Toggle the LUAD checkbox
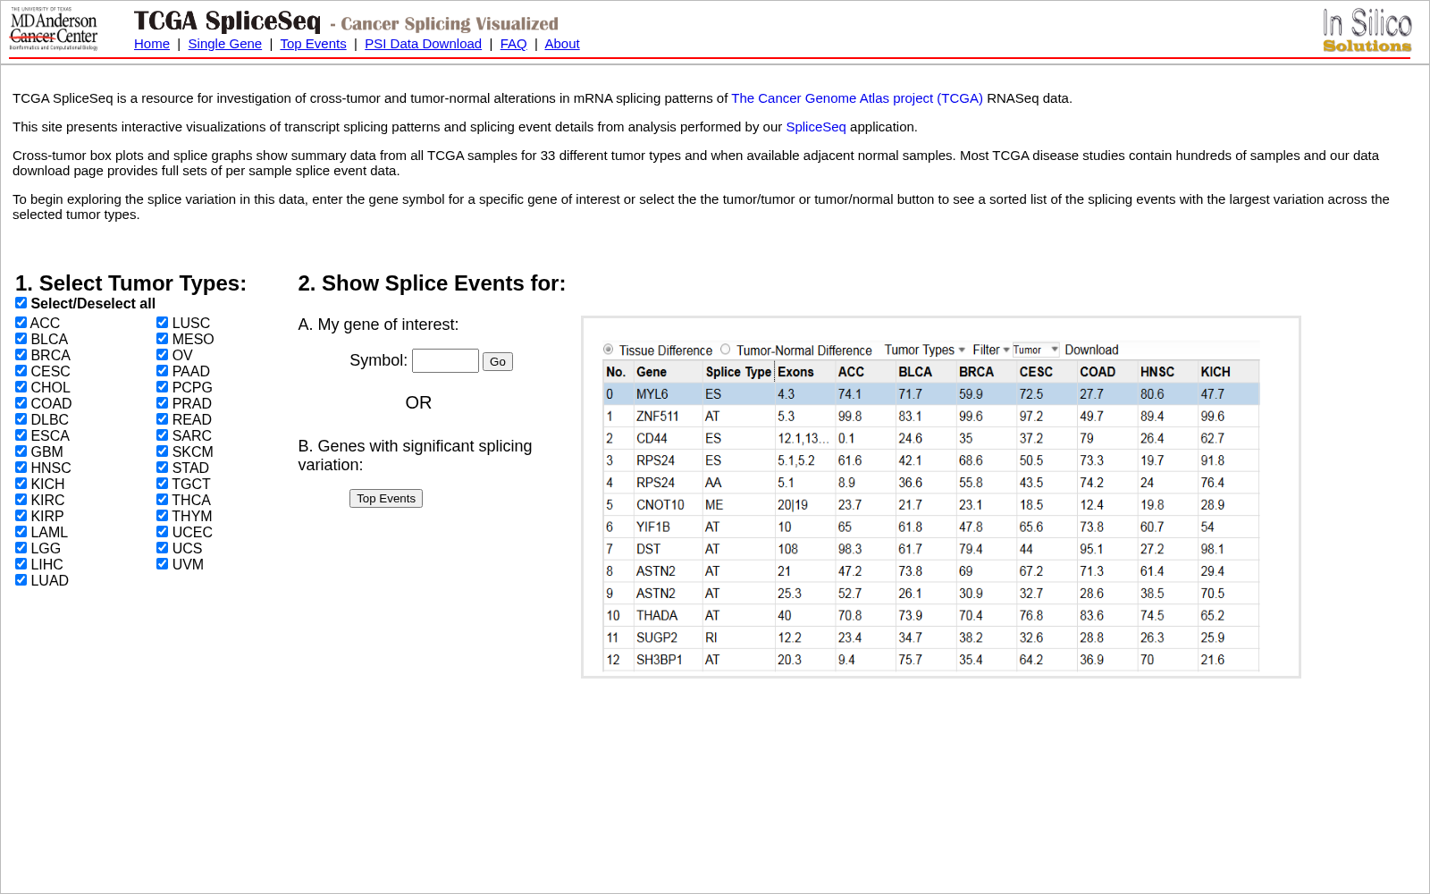Image resolution: width=1430 pixels, height=894 pixels. [21, 580]
